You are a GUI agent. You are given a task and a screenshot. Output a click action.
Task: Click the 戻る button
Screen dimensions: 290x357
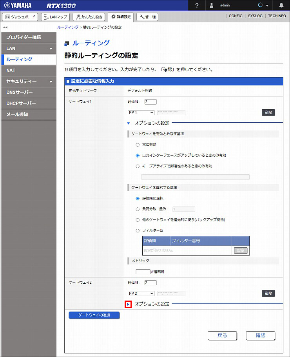[x=222, y=335]
